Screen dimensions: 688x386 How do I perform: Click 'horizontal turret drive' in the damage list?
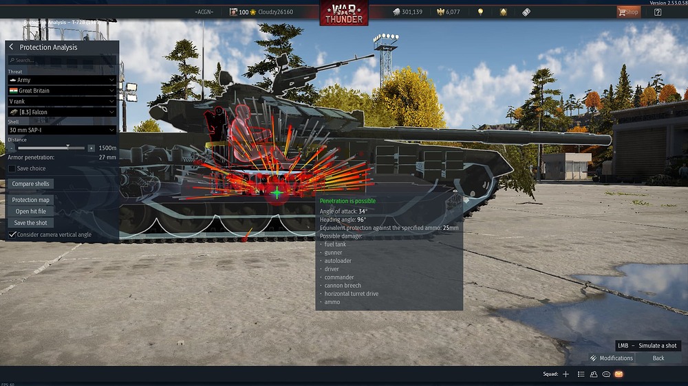[351, 293]
